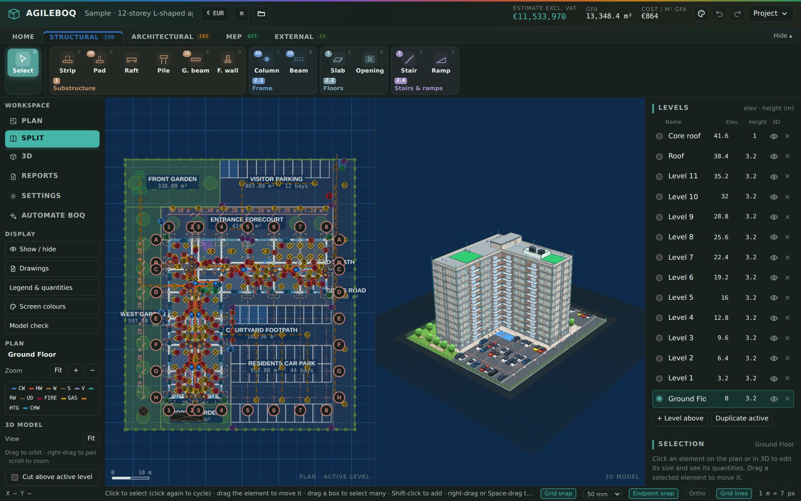Open Automate BOQ workspace
The height and width of the screenshot is (501, 801).
click(52, 216)
